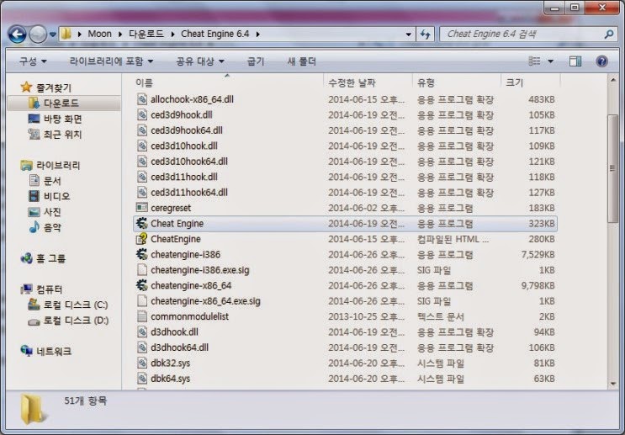Select 컴퓨터 in the navigation pane

click(x=50, y=289)
